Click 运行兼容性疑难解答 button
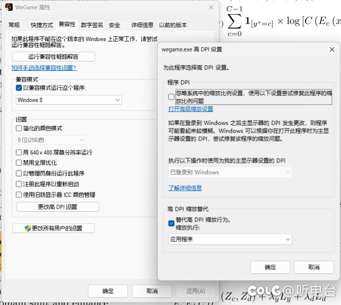 [53, 57]
